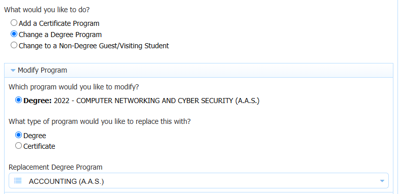
Task: Open the dropdown arrow of Replacement Degree Program
Action: click(382, 181)
